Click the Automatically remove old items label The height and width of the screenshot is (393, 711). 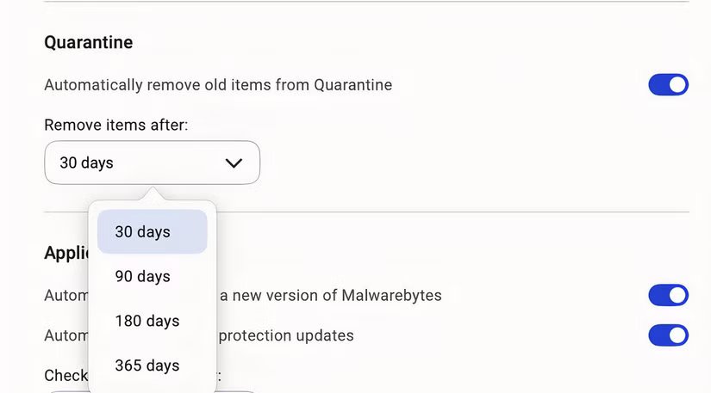pyautogui.click(x=218, y=85)
